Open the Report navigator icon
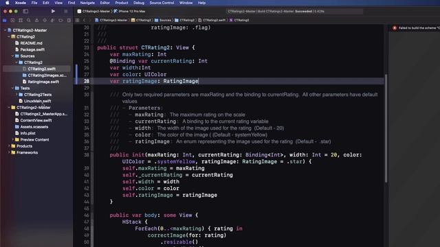The height and width of the screenshot is (247, 440). pyautogui.click(x=69, y=20)
